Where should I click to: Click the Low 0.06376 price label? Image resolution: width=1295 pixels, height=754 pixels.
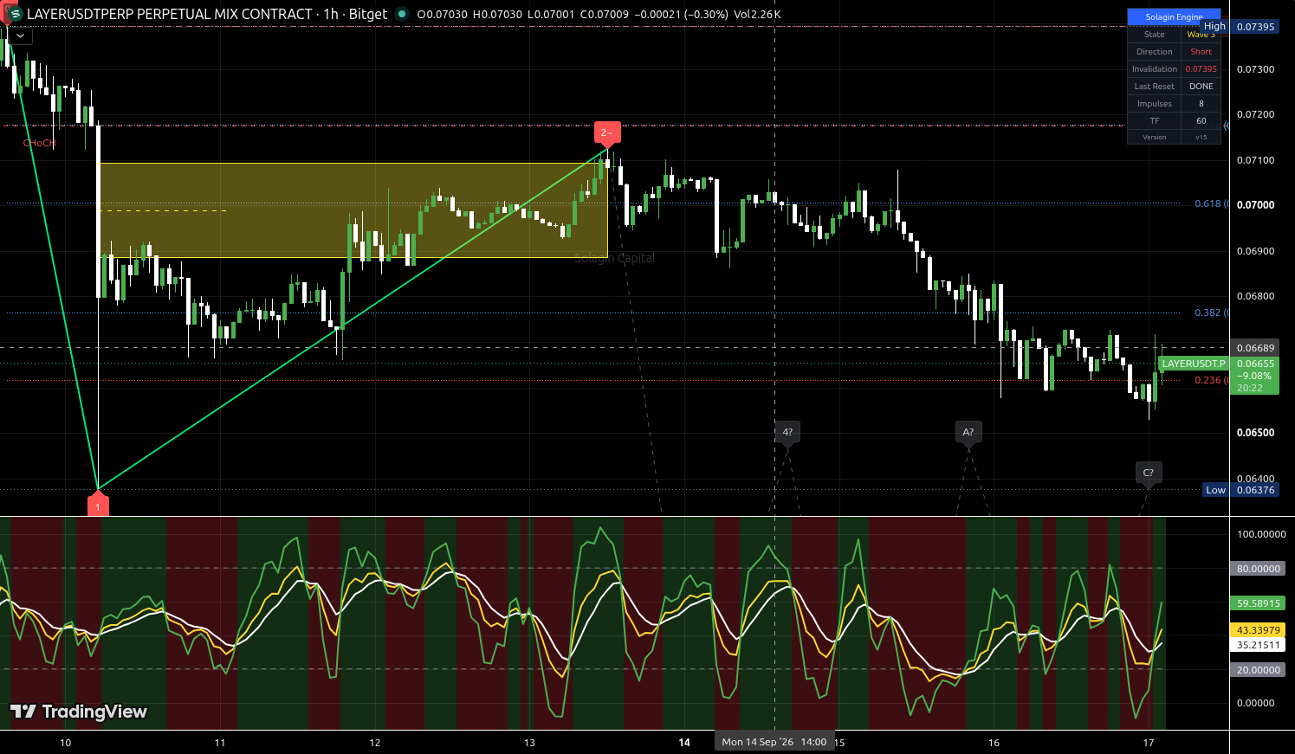(1240, 490)
